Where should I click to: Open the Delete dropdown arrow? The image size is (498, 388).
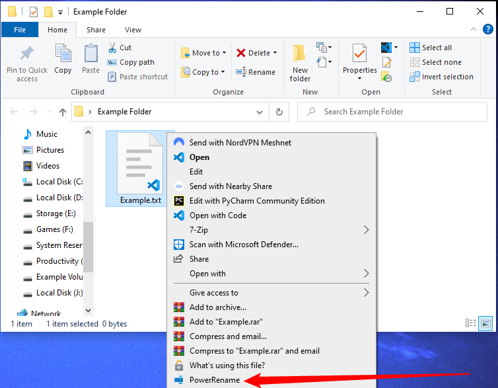[275, 53]
